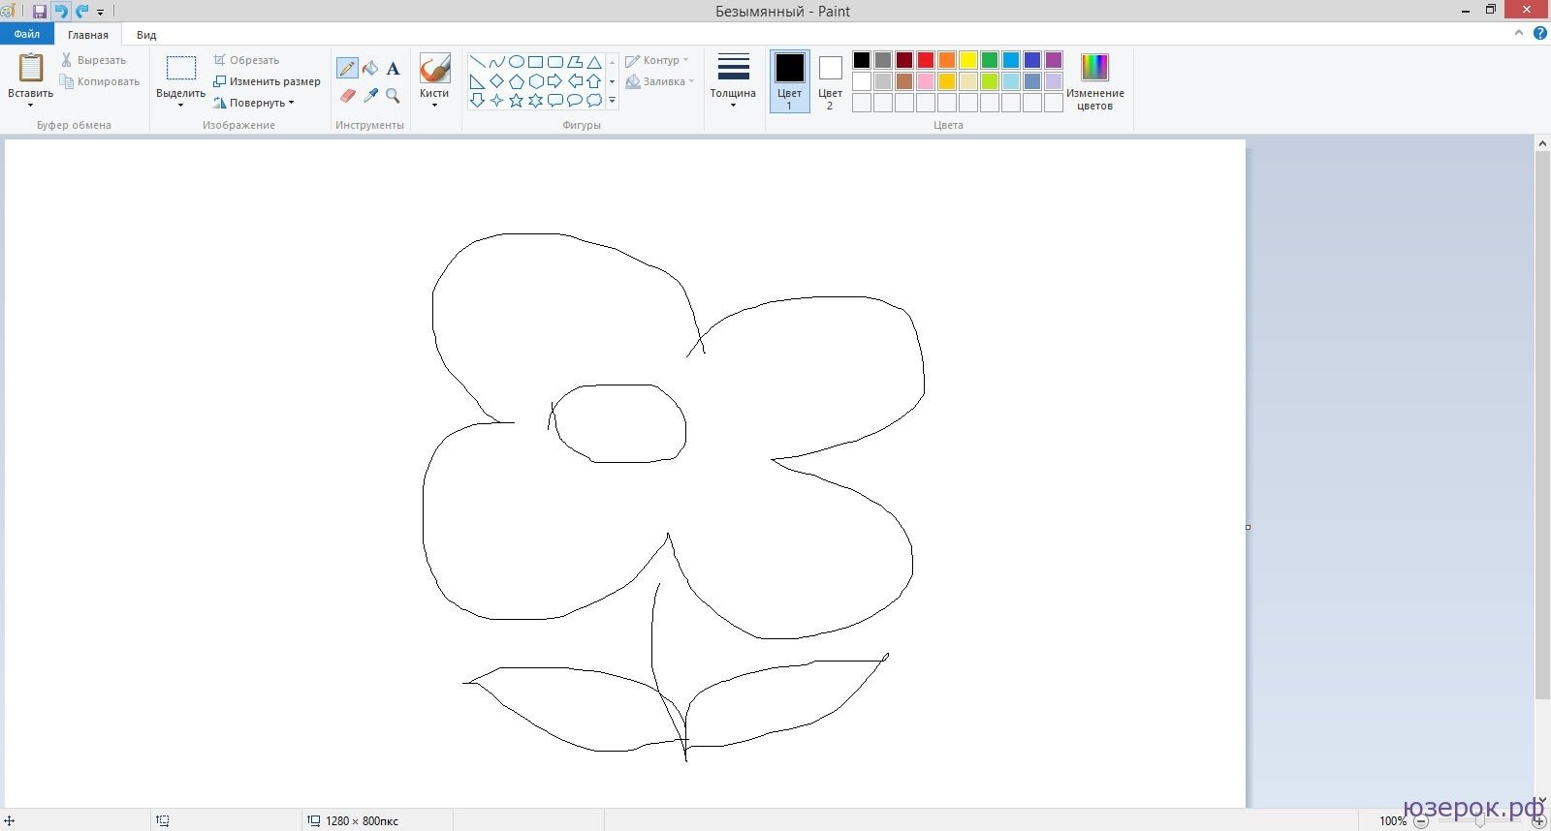This screenshot has height=831, width=1551.
Task: Open the Файл menu
Action: click(27, 34)
